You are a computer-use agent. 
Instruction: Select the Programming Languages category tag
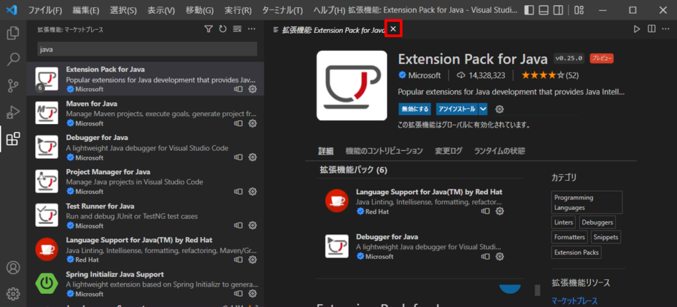click(x=587, y=202)
